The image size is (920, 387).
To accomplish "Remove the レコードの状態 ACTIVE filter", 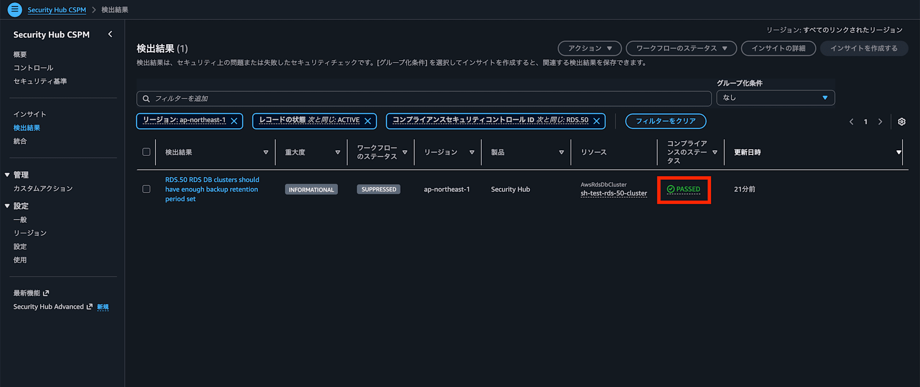I will click(x=368, y=121).
